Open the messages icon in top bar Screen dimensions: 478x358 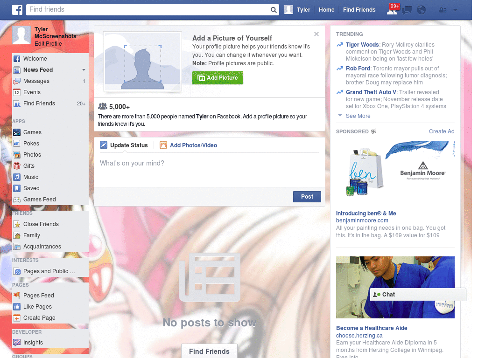point(407,10)
